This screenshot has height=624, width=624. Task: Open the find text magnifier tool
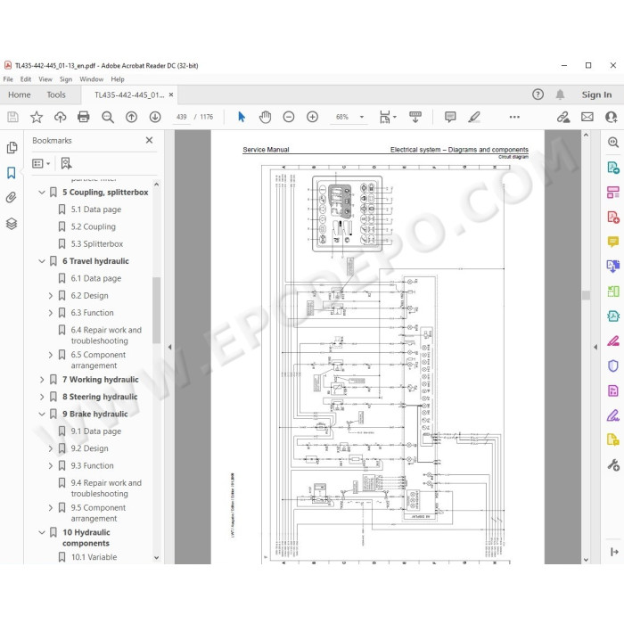pos(108,117)
